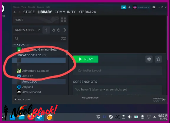Viewport: 170px width, 123px height.
Task: Select Aim Lab in library
Action: coord(39,76)
